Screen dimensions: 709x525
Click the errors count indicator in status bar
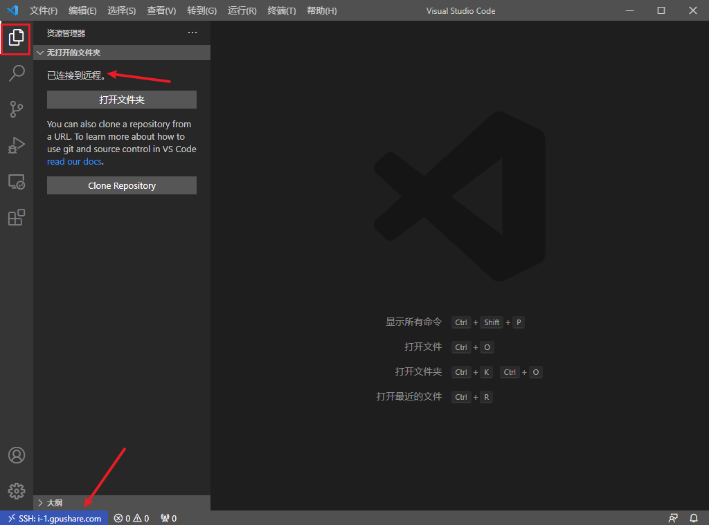122,518
